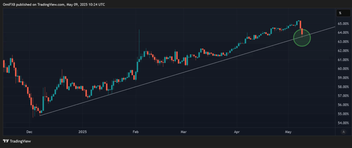Select the 61.00% price axis label
The width and height of the screenshot is (352, 148).
[x=343, y=60]
